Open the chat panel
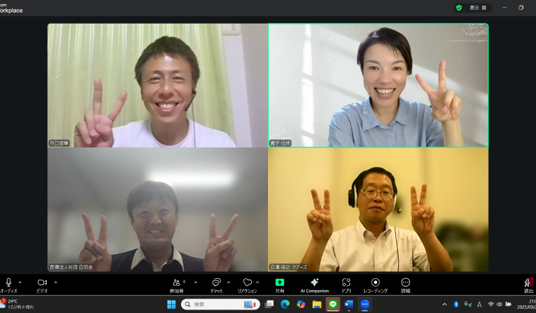 click(x=216, y=282)
